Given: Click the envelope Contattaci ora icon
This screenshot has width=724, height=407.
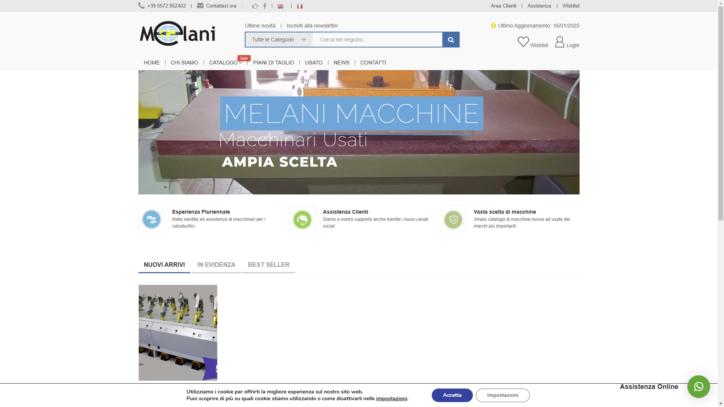Looking at the screenshot, I should (x=200, y=6).
